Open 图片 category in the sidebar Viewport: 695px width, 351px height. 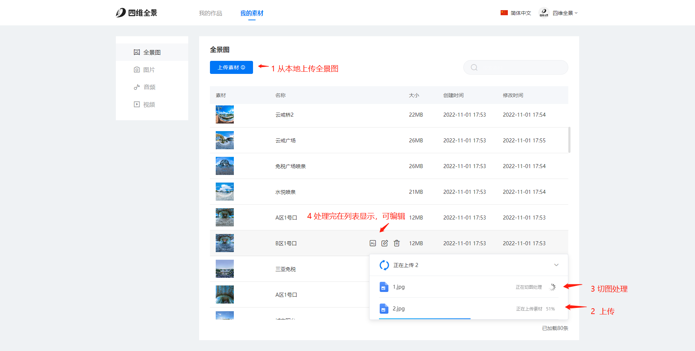pyautogui.click(x=149, y=70)
